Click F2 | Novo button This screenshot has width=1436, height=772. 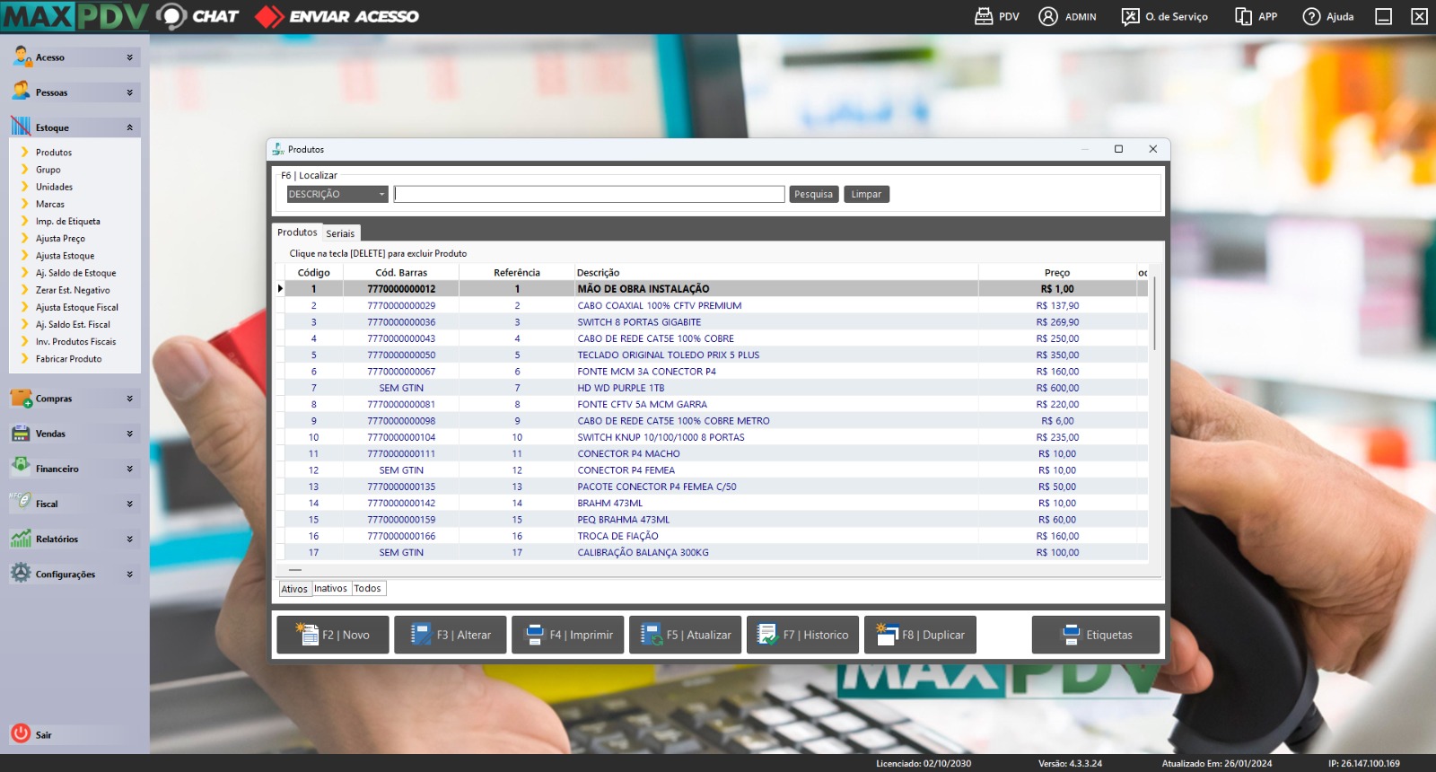[333, 635]
